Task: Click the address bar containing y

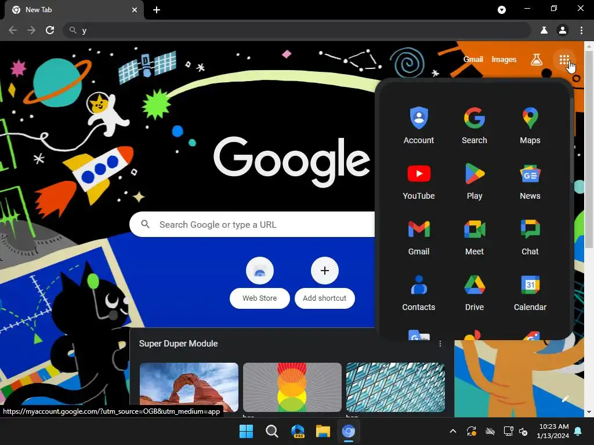Action: [x=298, y=30]
